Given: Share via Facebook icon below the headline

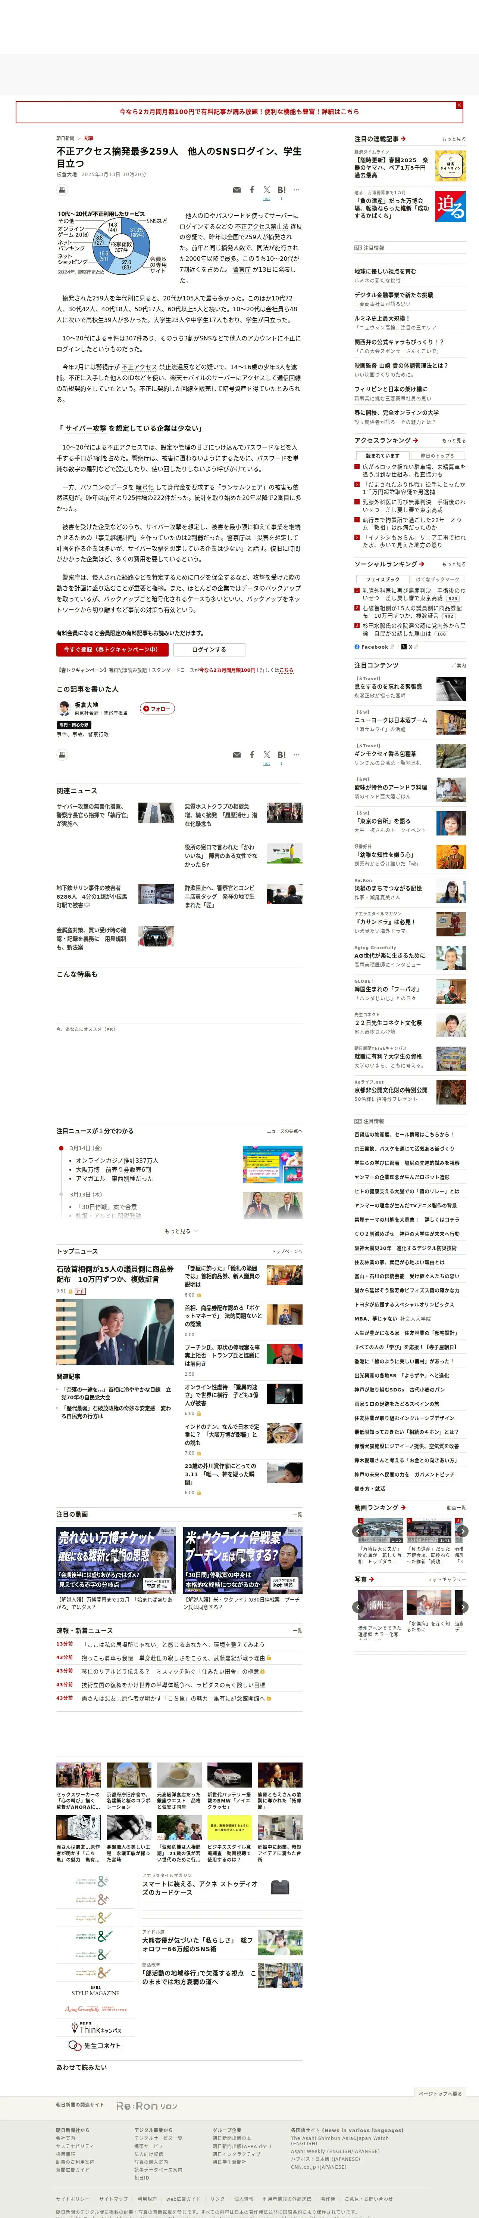Looking at the screenshot, I should (x=252, y=189).
